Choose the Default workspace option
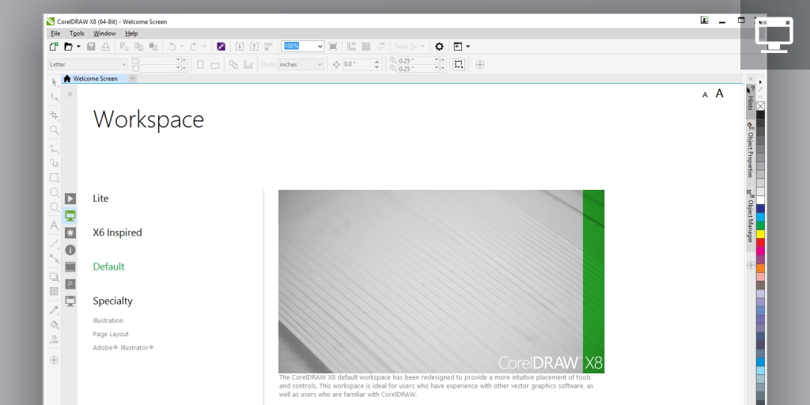This screenshot has height=405, width=810. [x=108, y=267]
